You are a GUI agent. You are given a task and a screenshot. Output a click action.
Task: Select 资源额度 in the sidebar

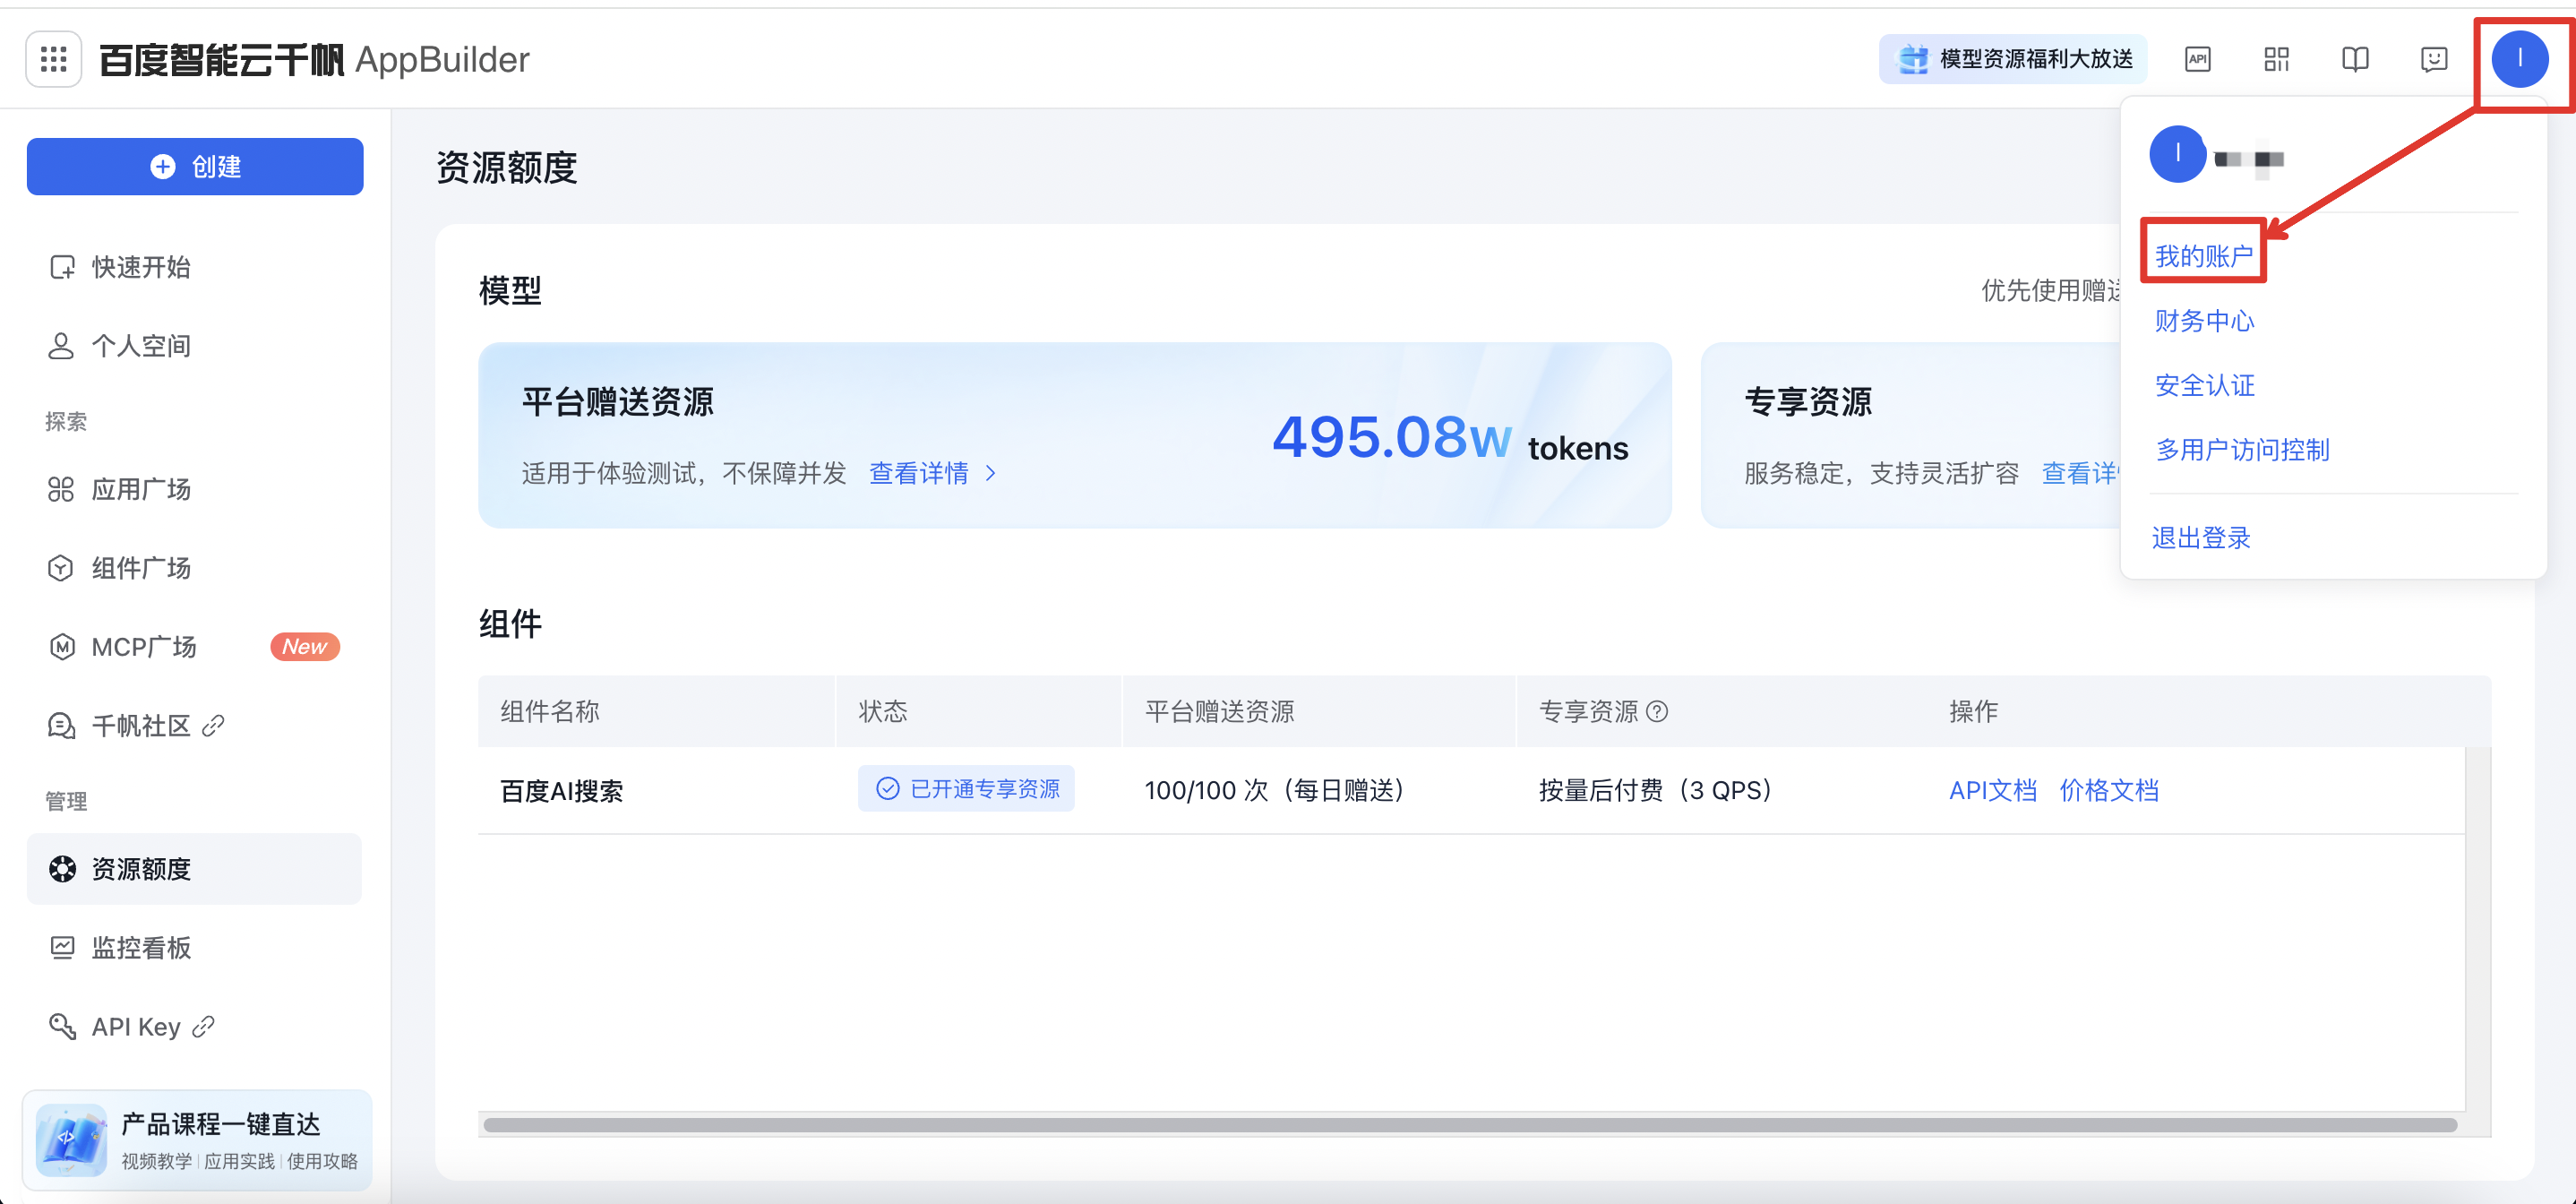[x=194, y=869]
